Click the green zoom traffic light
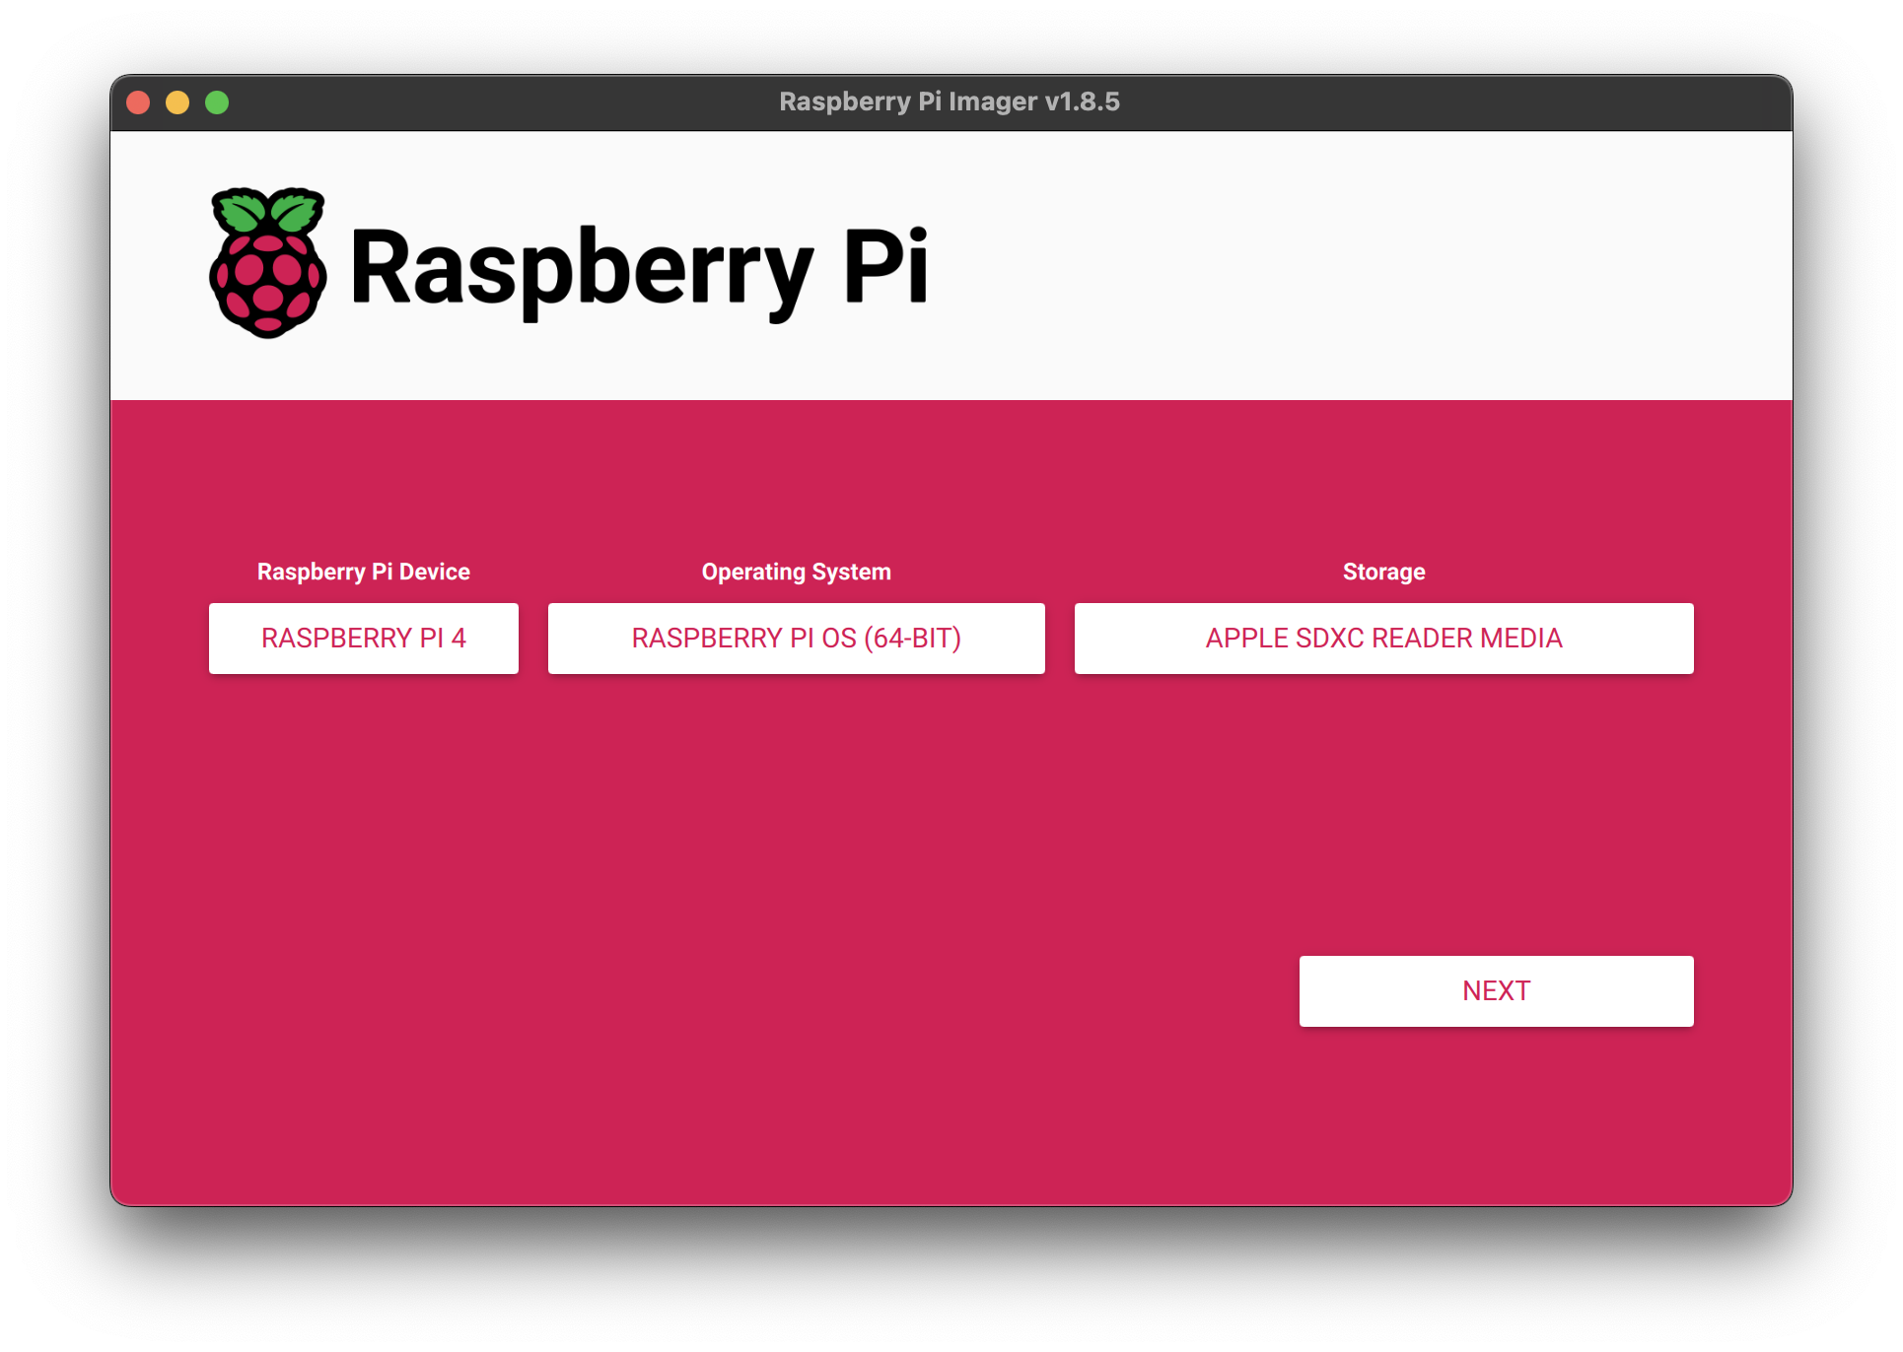 217,101
